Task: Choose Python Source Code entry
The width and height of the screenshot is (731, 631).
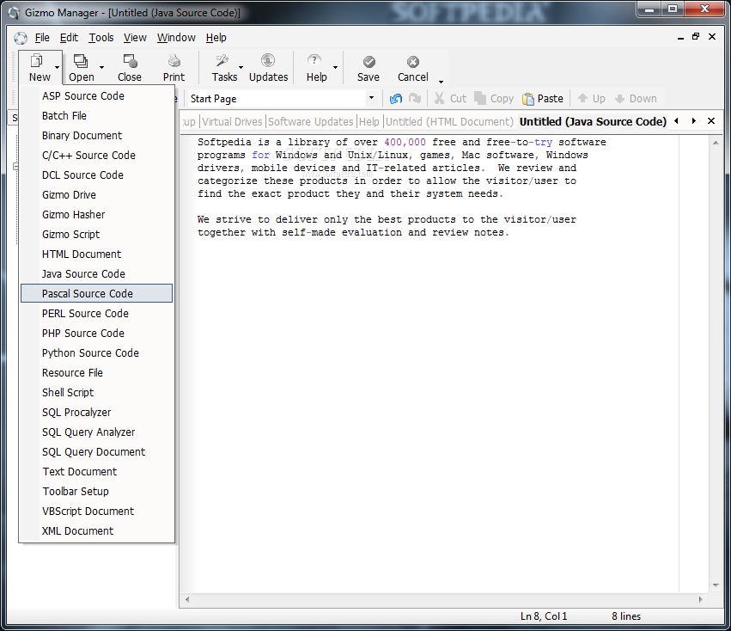Action: (96, 352)
